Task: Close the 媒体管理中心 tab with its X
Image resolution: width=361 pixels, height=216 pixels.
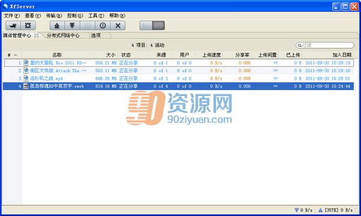Action: point(36,35)
